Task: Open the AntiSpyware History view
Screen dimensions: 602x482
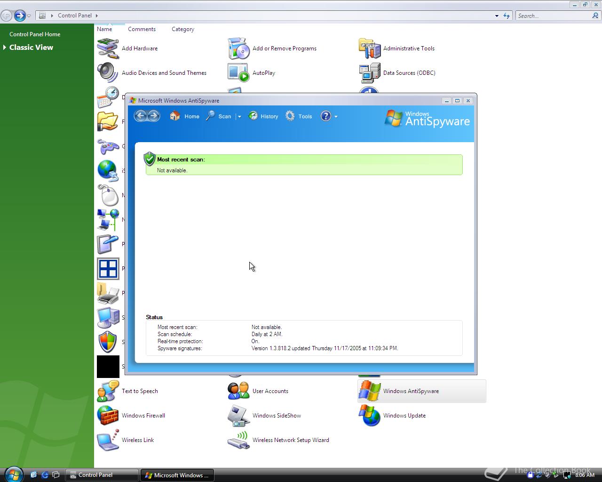Action: 263,116
